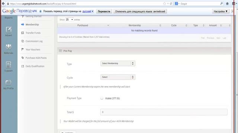Click the Daily Qualification edit icon

point(23,66)
